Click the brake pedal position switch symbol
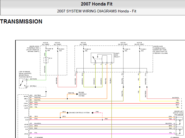This screenshot has height=138, width=185. pos(23,83)
